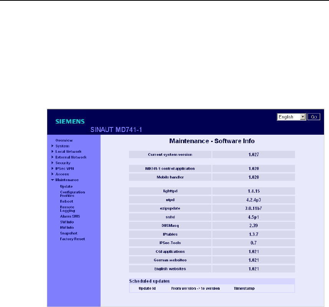Click the Siemens logo
329x307 pixels.
pyautogui.click(x=70, y=121)
